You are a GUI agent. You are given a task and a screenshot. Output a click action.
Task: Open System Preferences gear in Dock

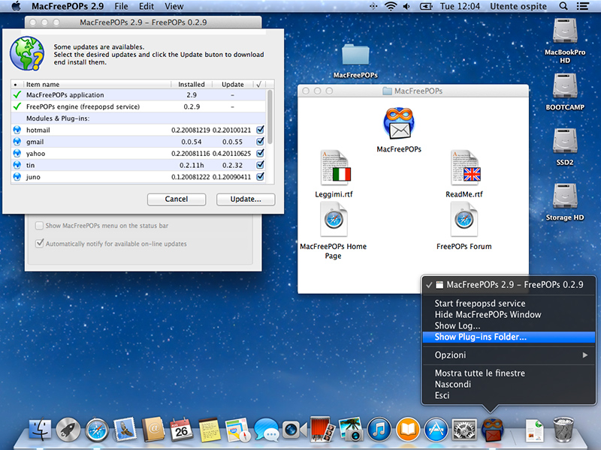[464, 430]
